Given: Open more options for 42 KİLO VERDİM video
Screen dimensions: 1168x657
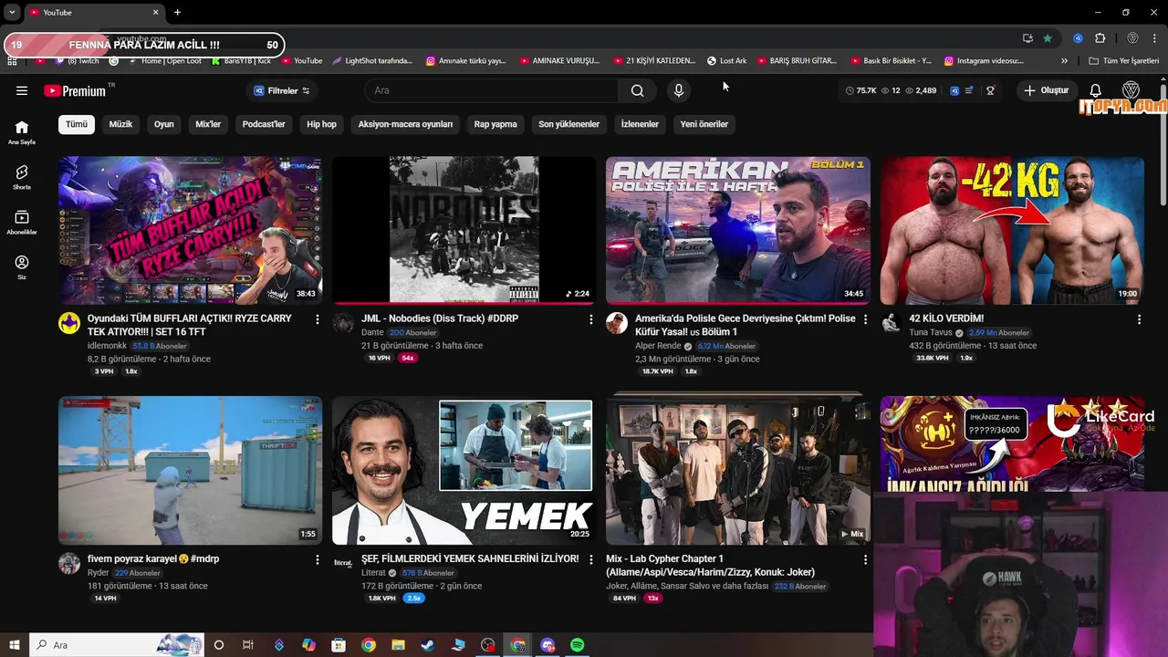Looking at the screenshot, I should point(1139,319).
